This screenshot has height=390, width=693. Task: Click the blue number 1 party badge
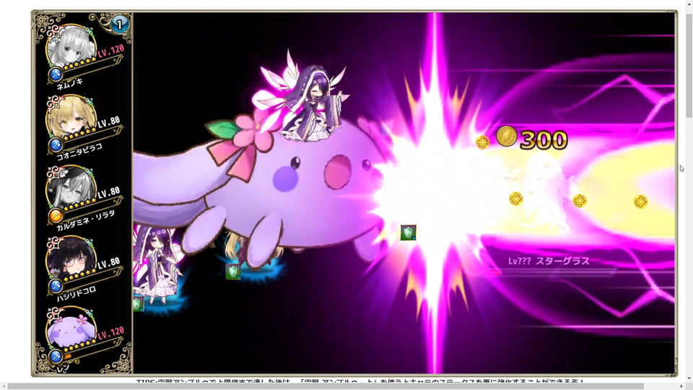pos(119,25)
